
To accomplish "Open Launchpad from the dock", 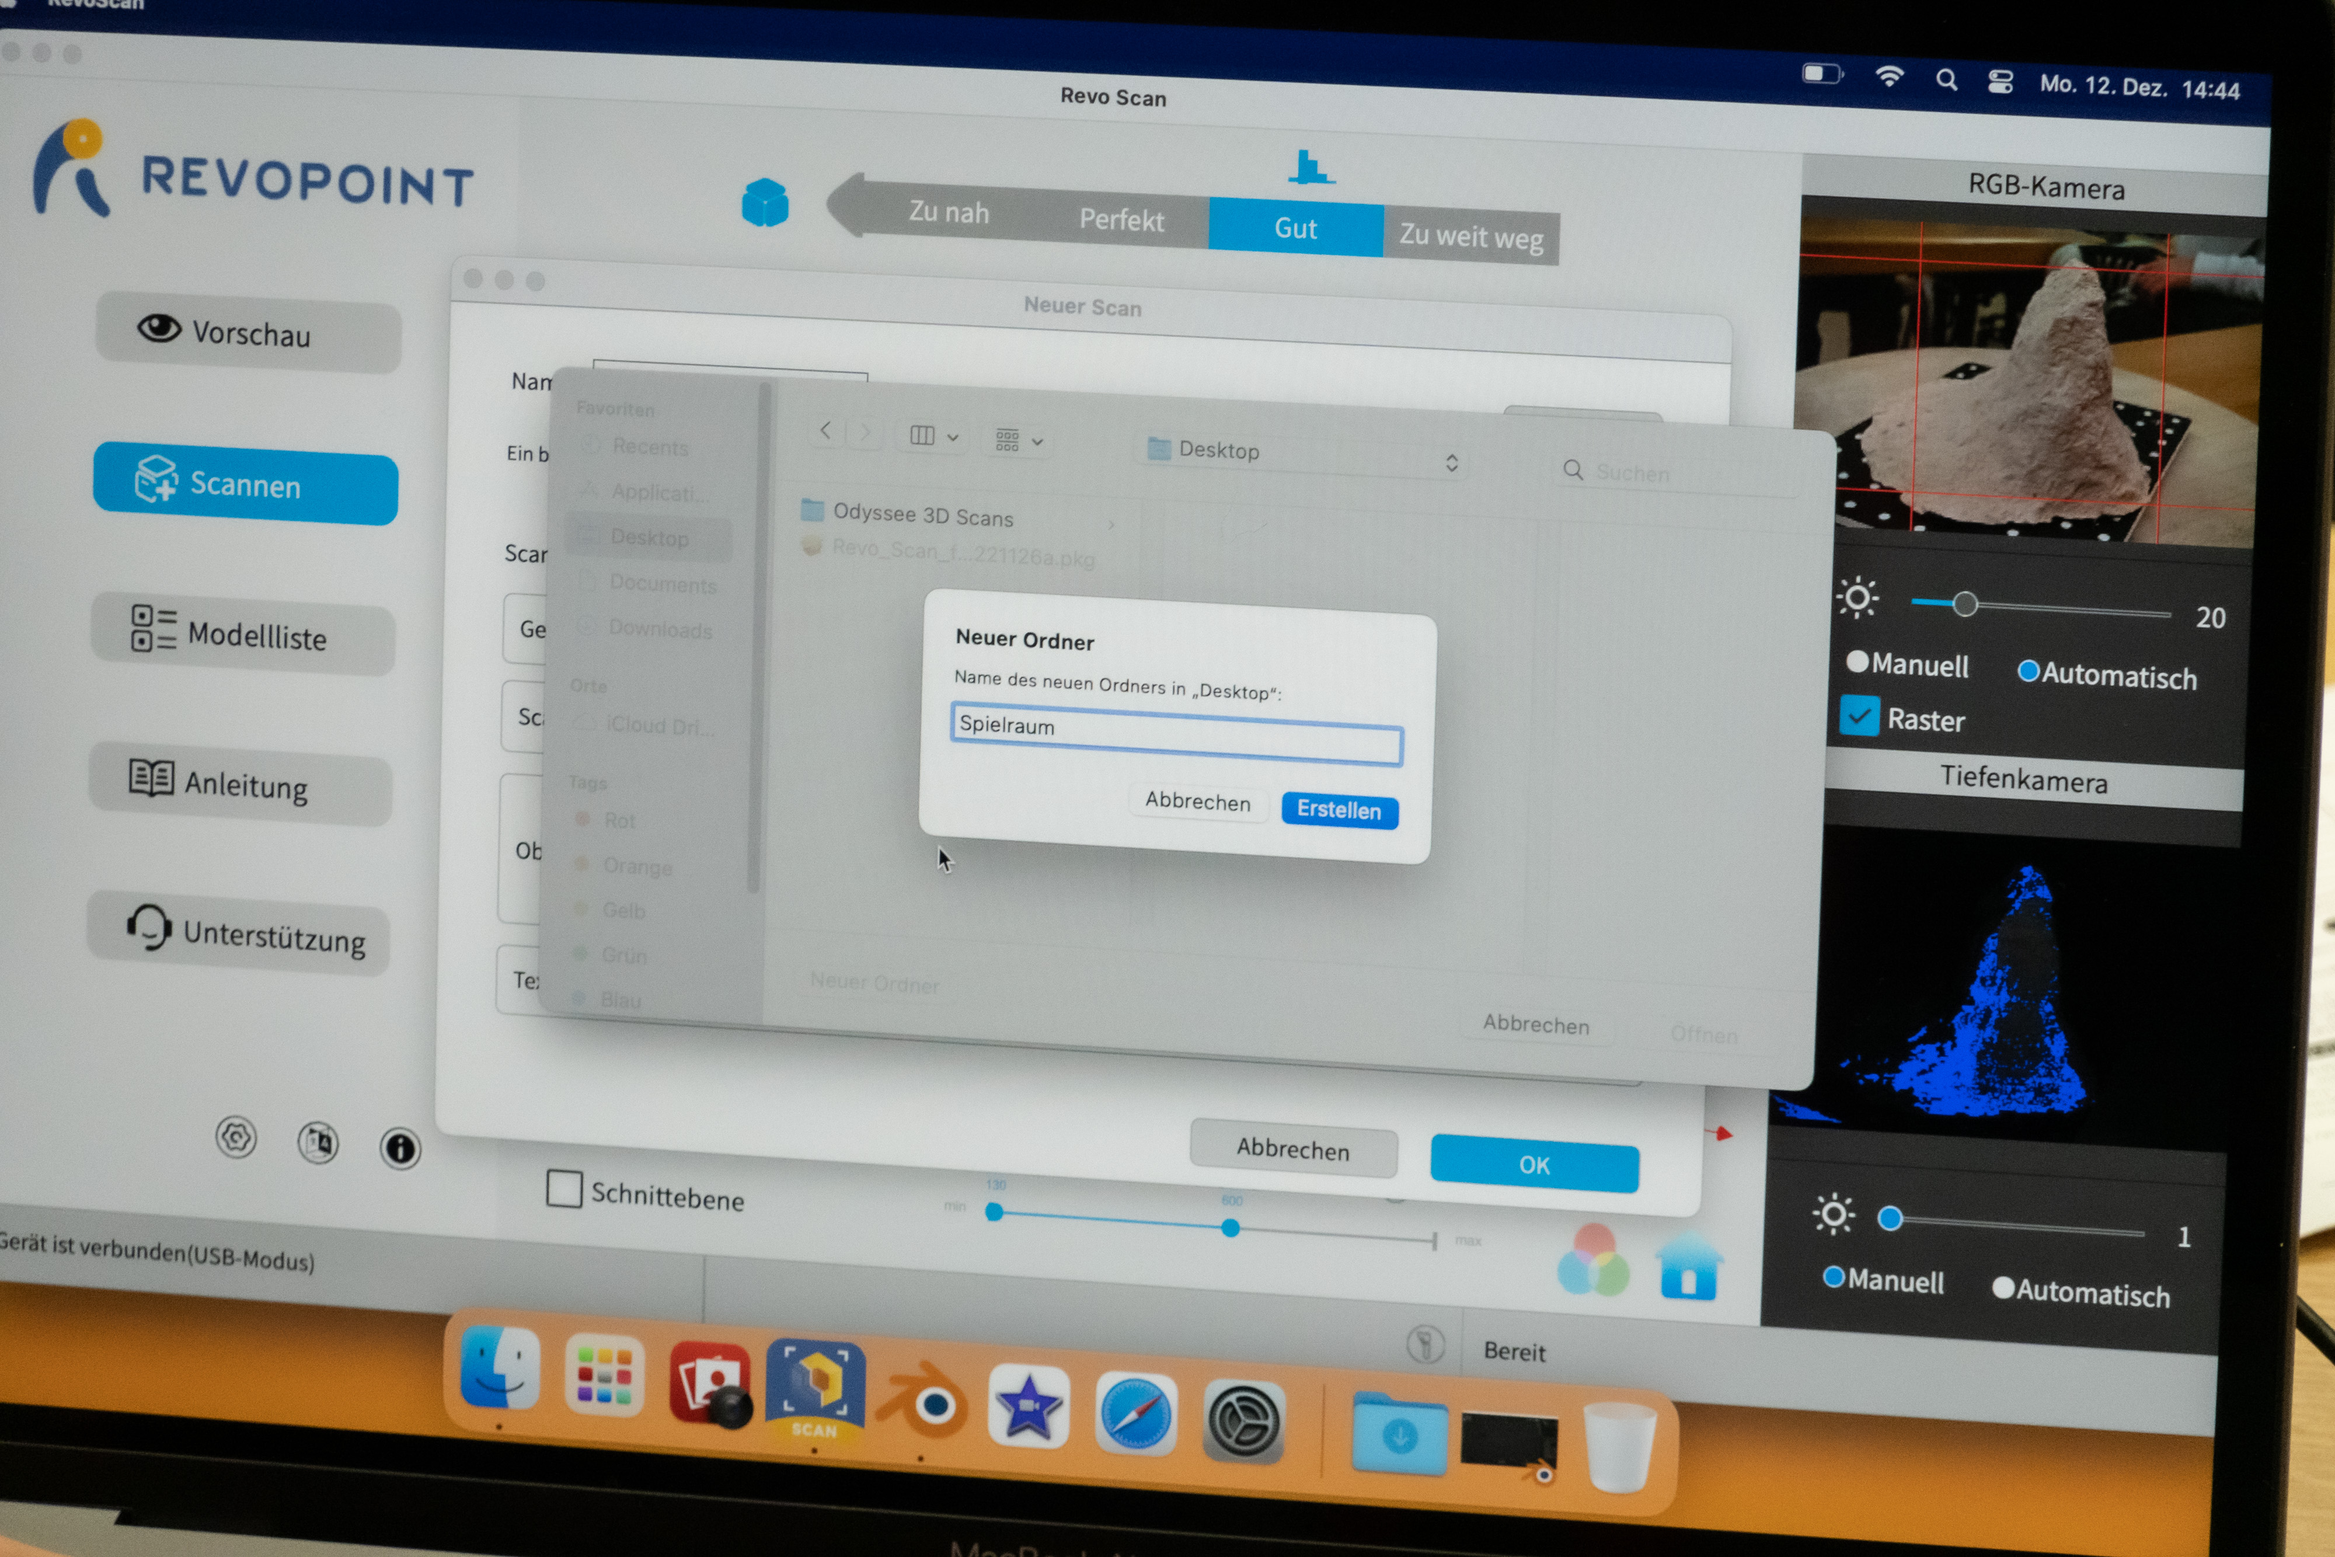I will (604, 1375).
